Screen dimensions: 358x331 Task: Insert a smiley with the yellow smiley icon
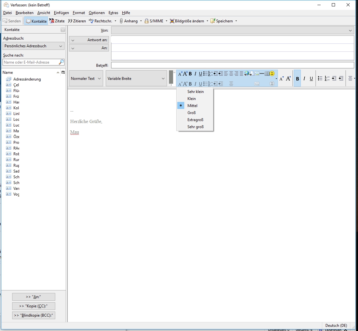point(272,73)
